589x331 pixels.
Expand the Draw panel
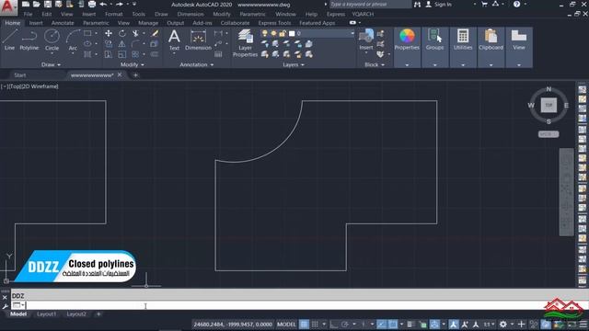(x=51, y=64)
